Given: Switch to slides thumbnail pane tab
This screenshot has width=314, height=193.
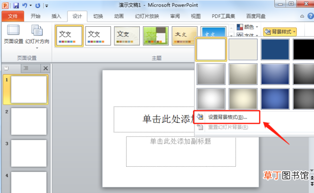Looking at the screenshot, I should (12, 68).
